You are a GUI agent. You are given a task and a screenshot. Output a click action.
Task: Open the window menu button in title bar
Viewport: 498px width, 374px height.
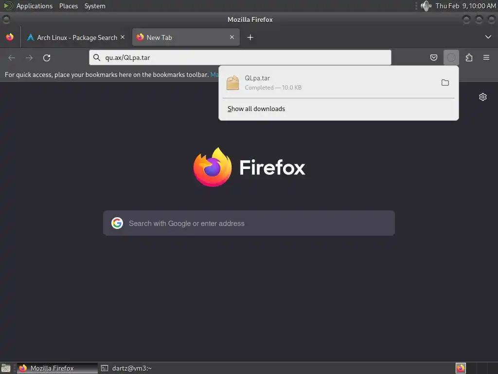coord(6,19)
